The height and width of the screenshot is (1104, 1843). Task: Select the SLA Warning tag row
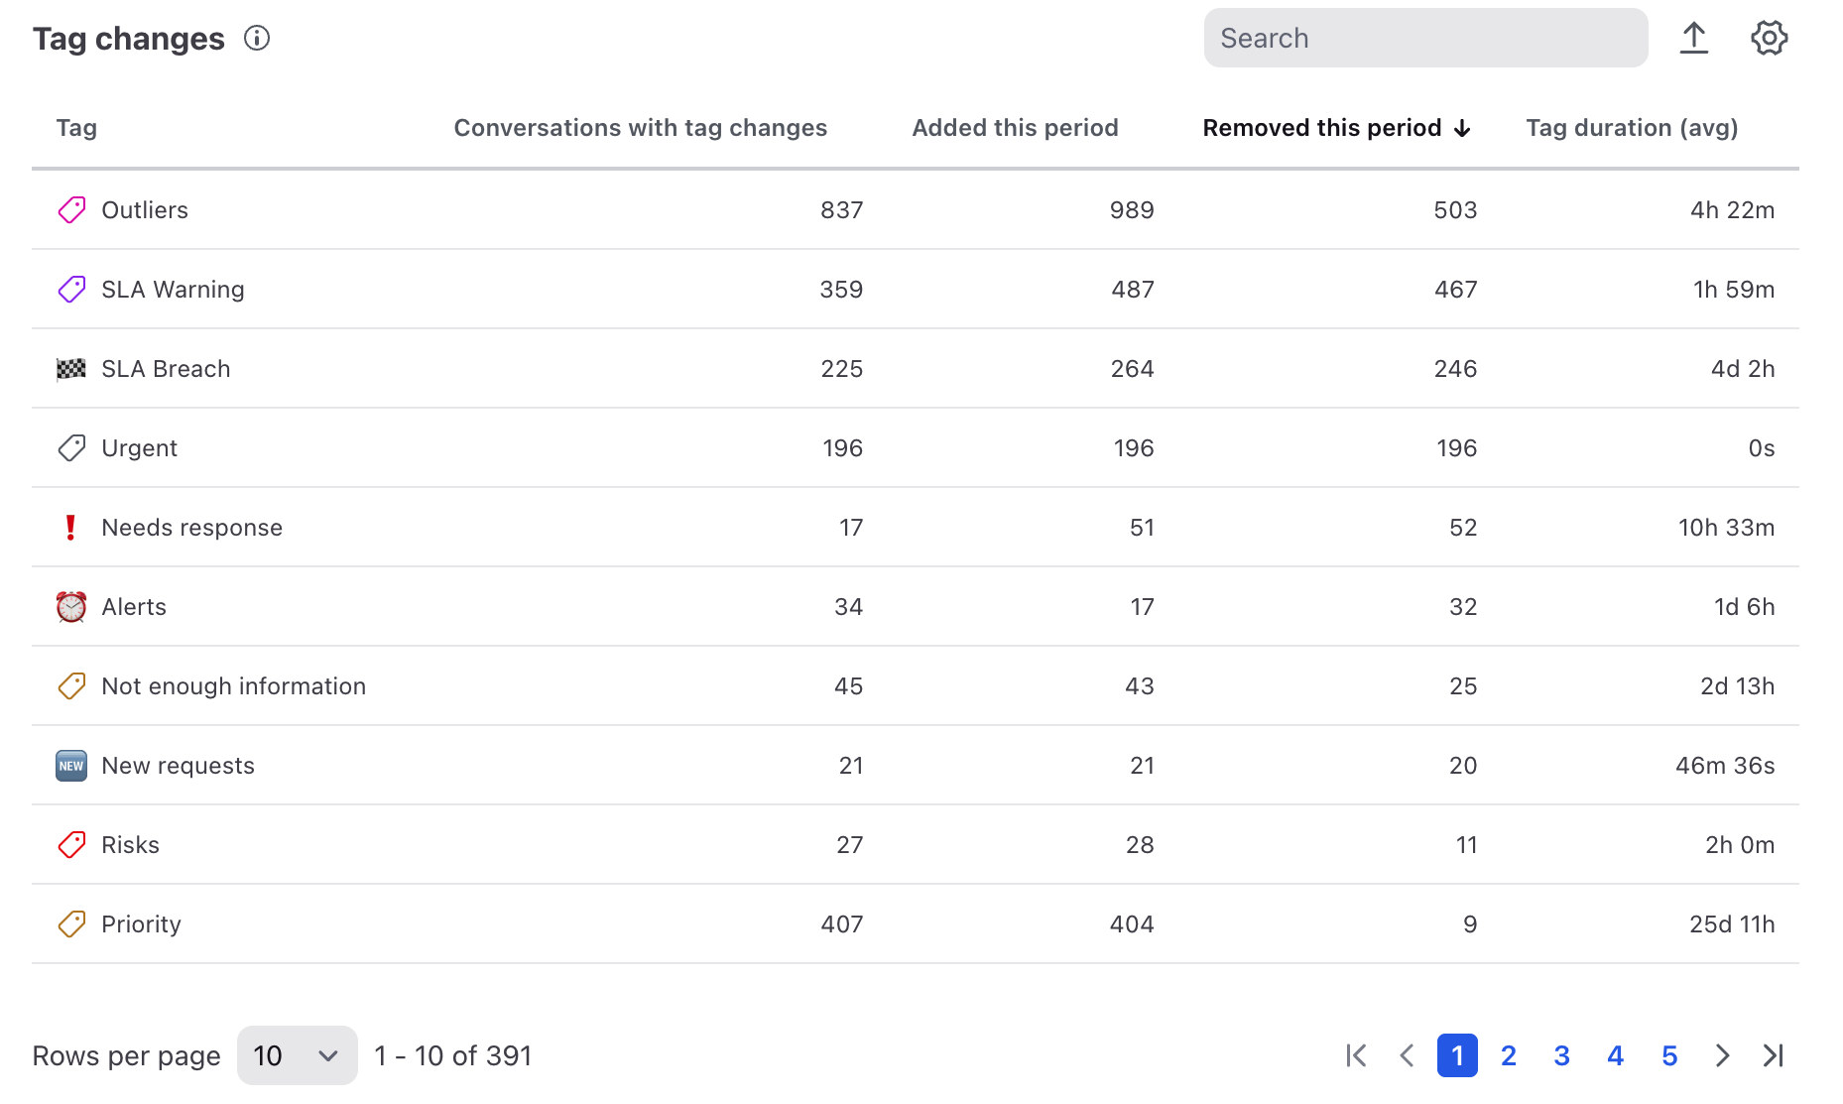coord(915,290)
